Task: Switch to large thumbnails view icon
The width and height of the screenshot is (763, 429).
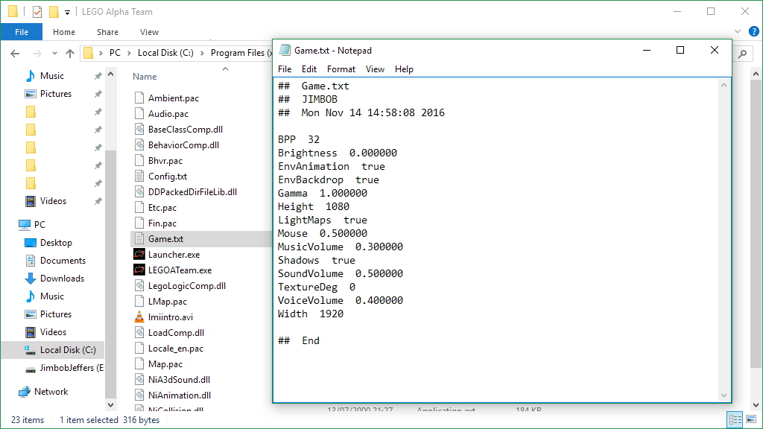Action: click(x=751, y=419)
